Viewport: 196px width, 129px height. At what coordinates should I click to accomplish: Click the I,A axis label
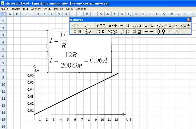pyautogui.click(x=37, y=71)
